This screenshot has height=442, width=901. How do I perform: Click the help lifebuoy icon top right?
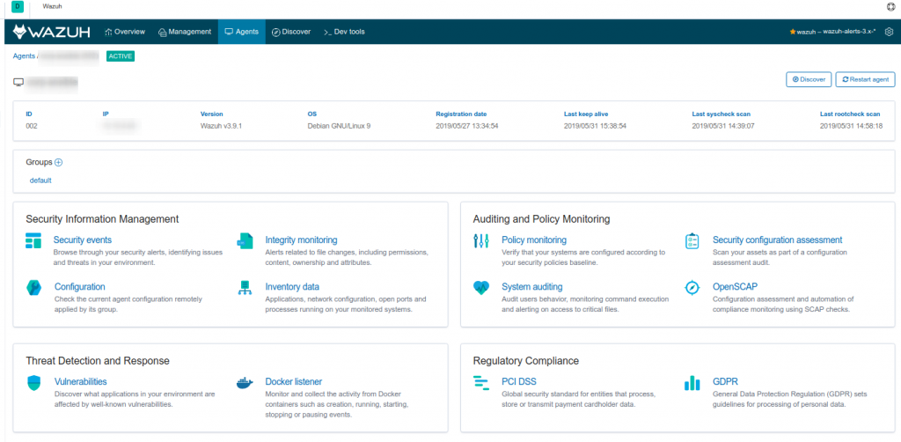point(891,7)
